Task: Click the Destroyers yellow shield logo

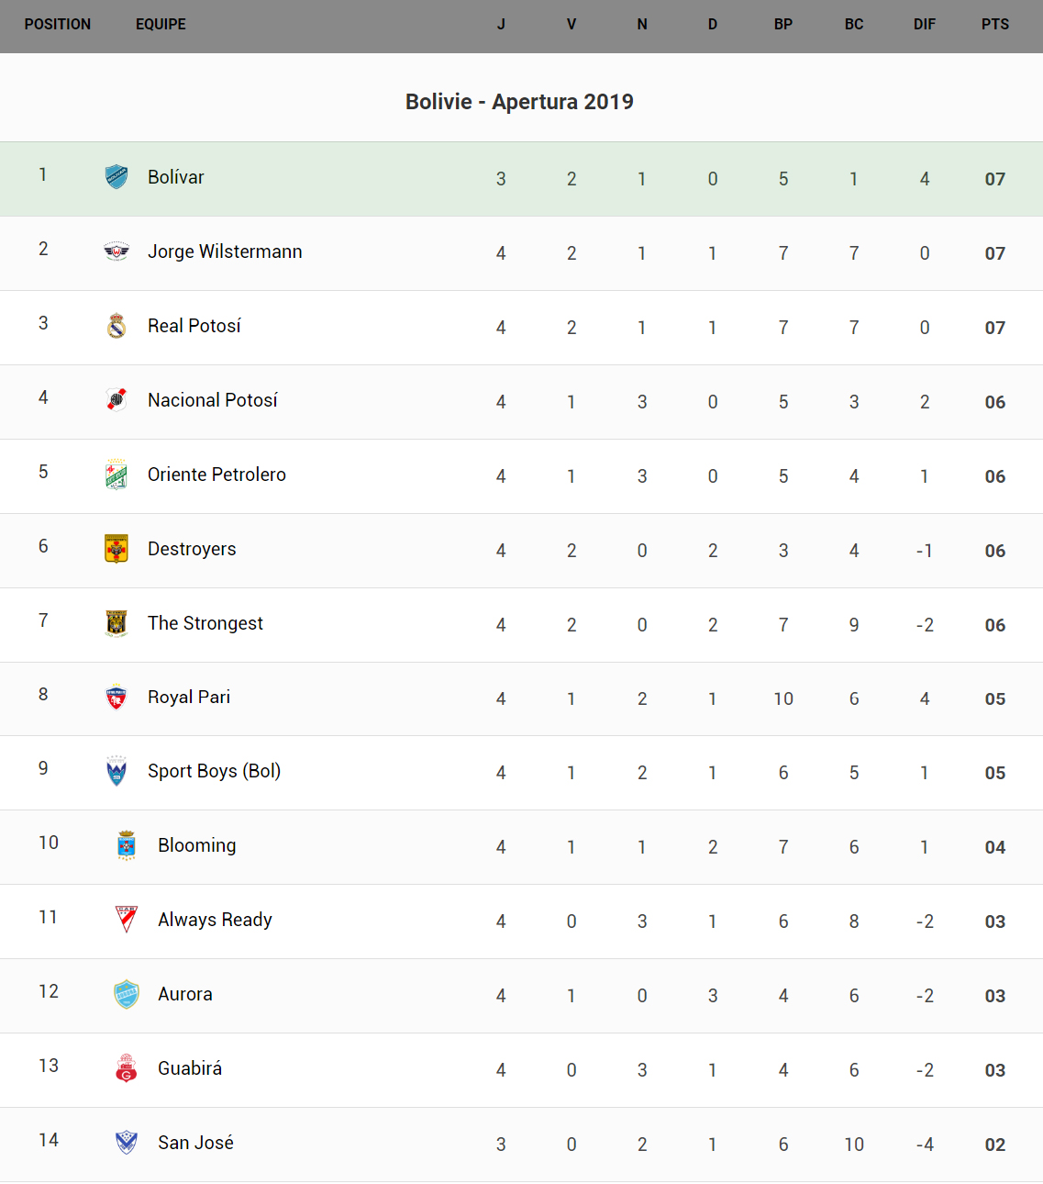Action: pos(117,549)
